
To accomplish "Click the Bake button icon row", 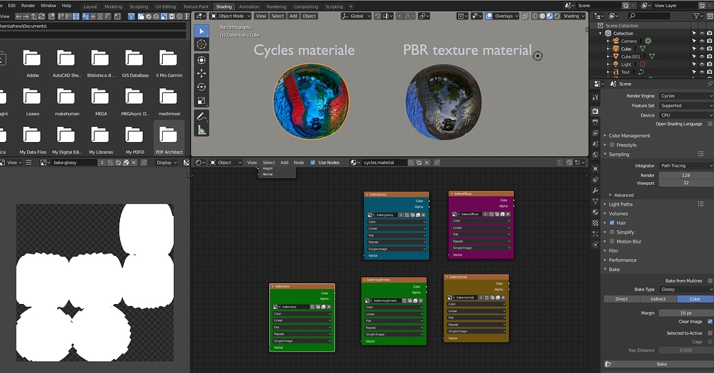I will [658, 364].
